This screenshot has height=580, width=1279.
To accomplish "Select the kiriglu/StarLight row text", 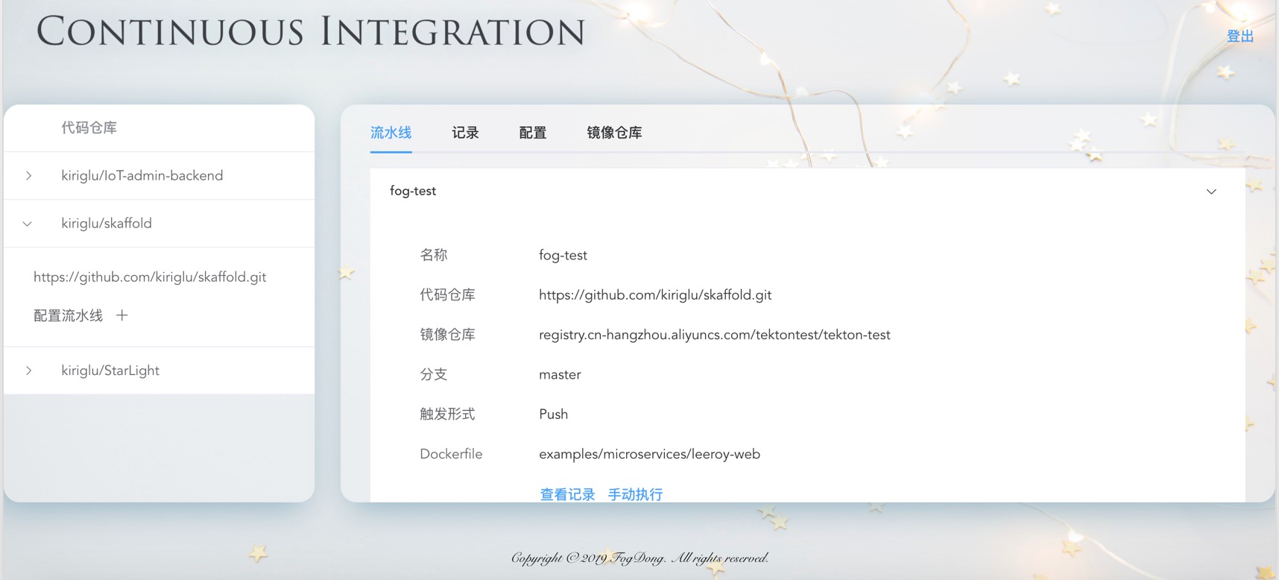I will pos(110,371).
